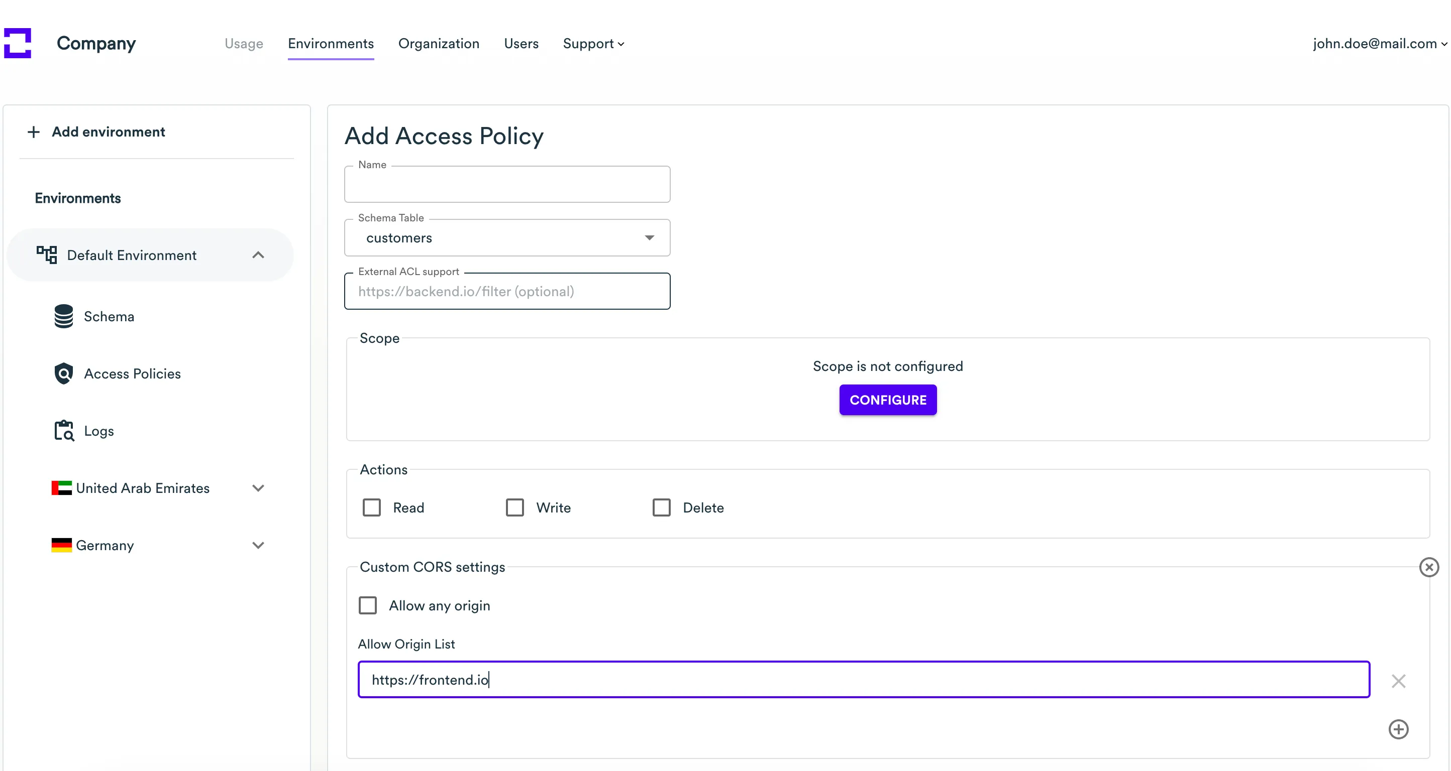Click the Access Policies shield icon
1451x771 pixels.
(x=64, y=373)
